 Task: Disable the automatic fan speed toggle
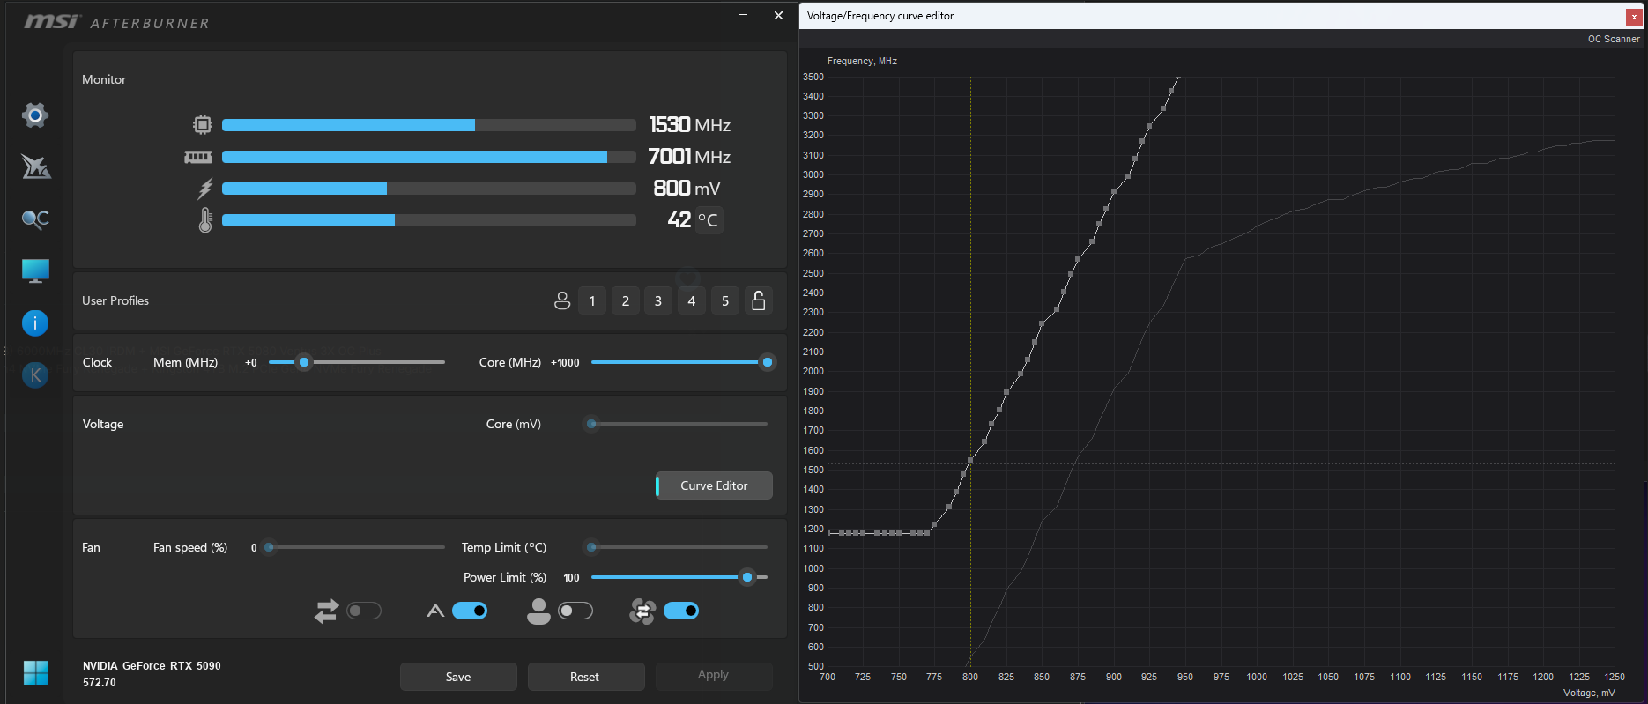470,611
